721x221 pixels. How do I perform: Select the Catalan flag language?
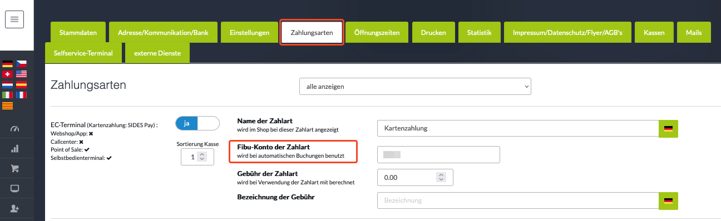7,106
